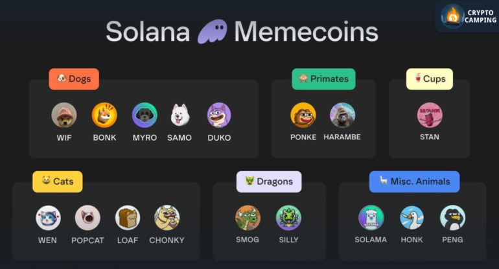Click the WIF dog-with-hat coin icon

(64, 115)
